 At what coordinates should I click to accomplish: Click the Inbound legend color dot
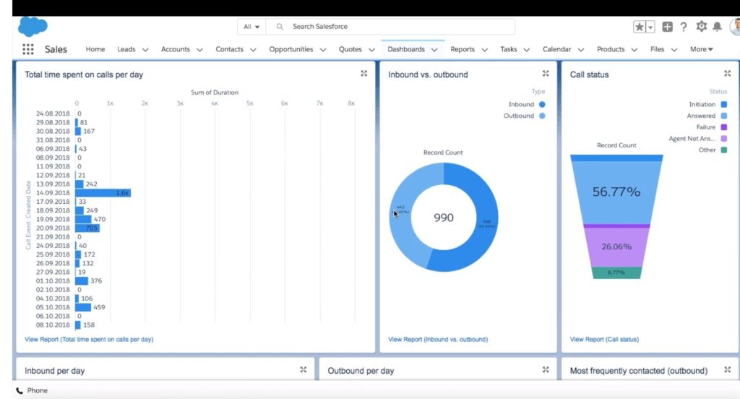(542, 104)
